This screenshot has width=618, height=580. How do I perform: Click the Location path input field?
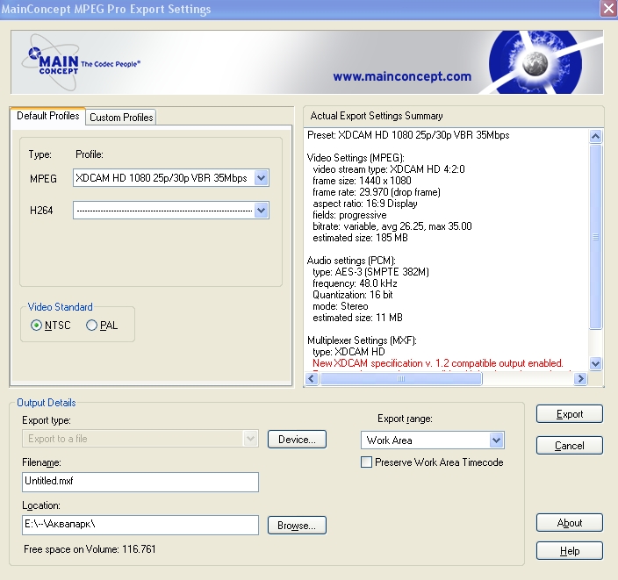tap(140, 525)
